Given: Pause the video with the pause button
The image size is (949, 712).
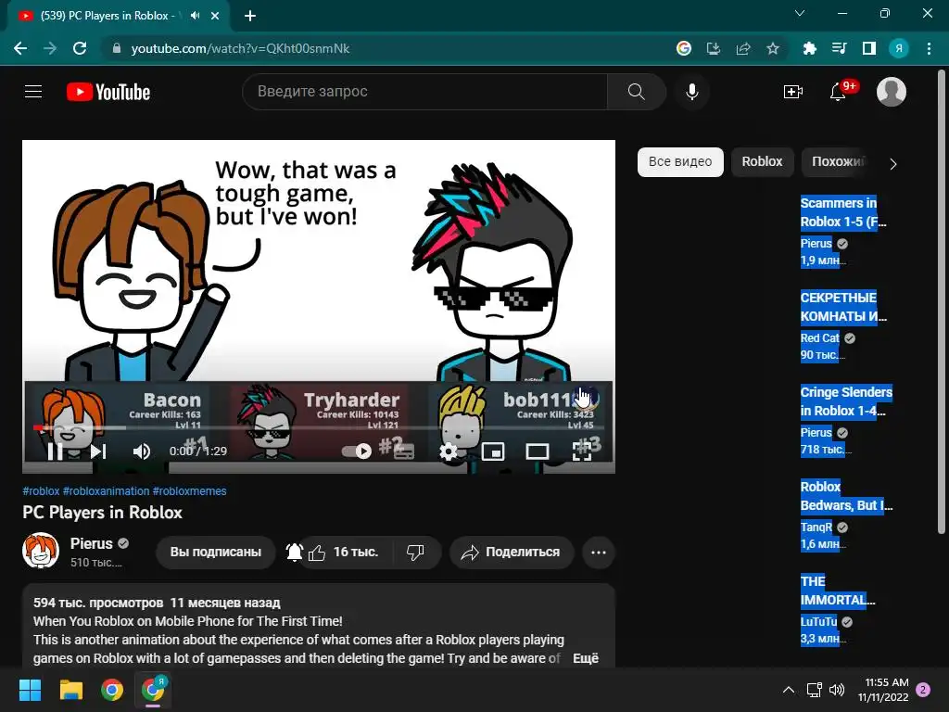Looking at the screenshot, I should tap(55, 451).
